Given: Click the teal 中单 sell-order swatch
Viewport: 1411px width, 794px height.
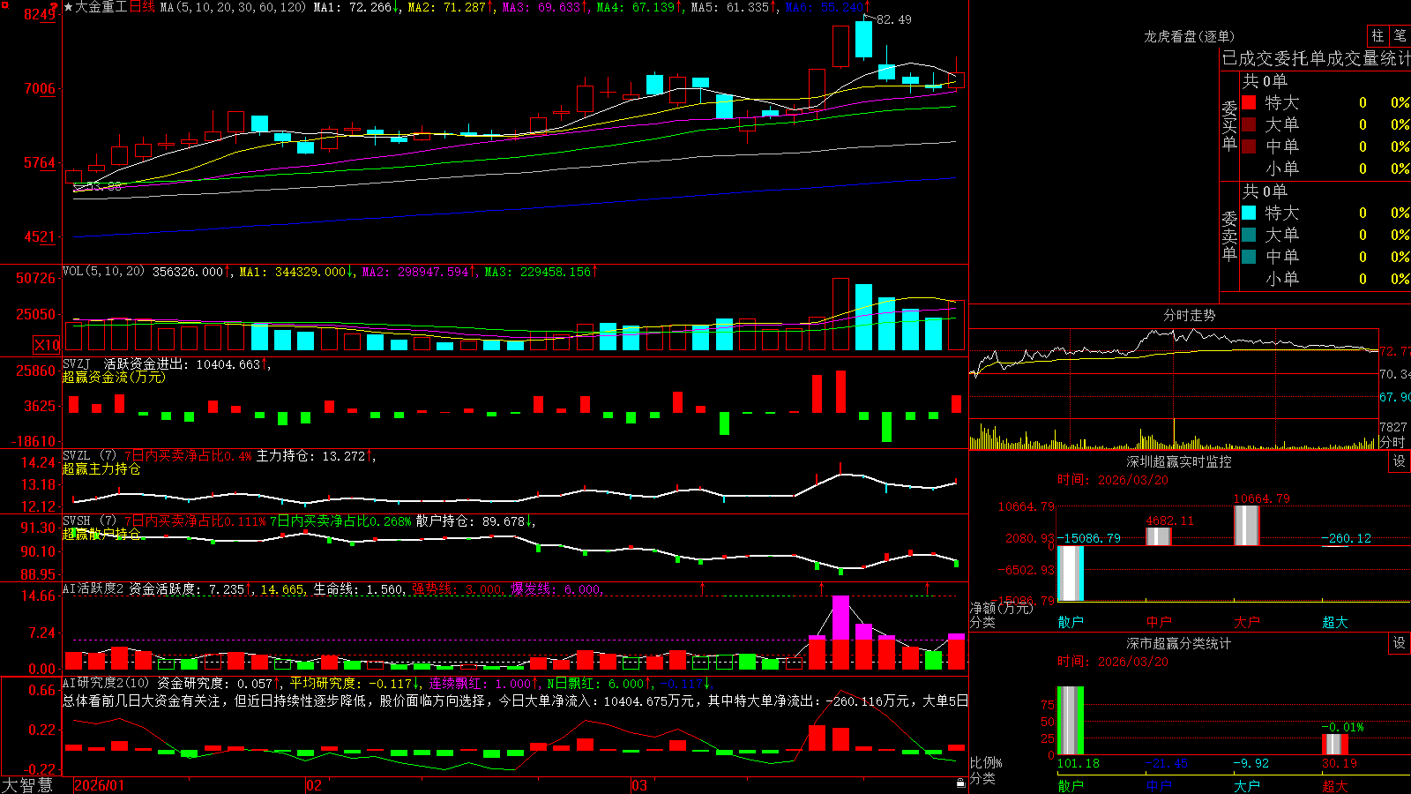Looking at the screenshot, I should [1249, 257].
